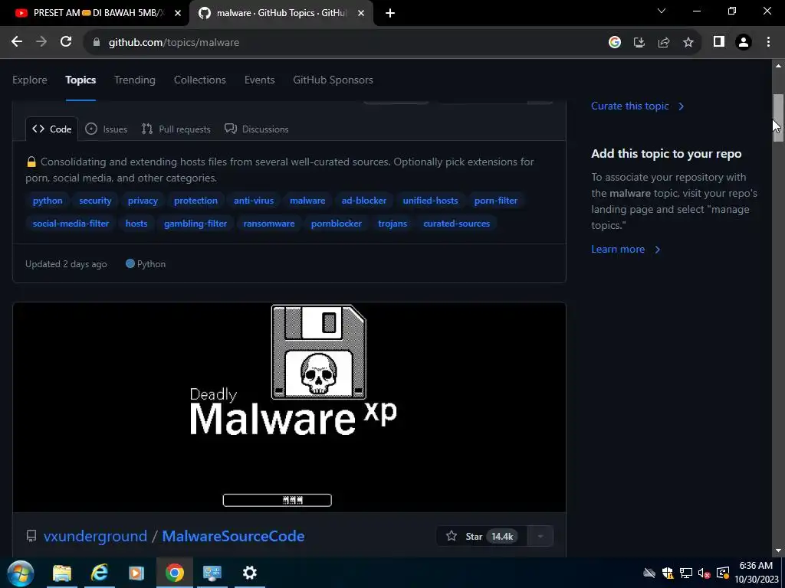Viewport: 785px width, 588px height.
Task: Open vxunderground user profile link
Action: click(x=95, y=536)
